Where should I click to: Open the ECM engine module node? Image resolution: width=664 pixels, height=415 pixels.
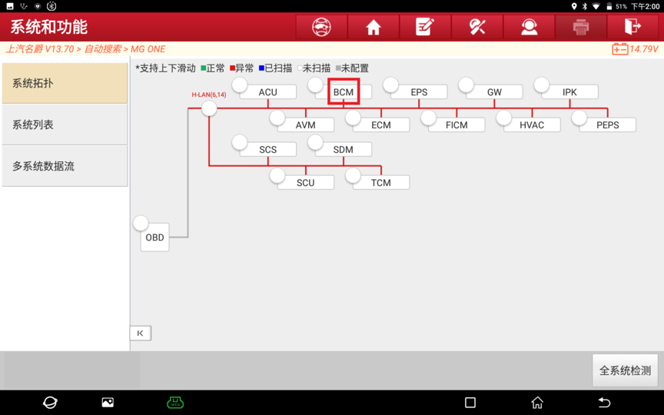[381, 125]
